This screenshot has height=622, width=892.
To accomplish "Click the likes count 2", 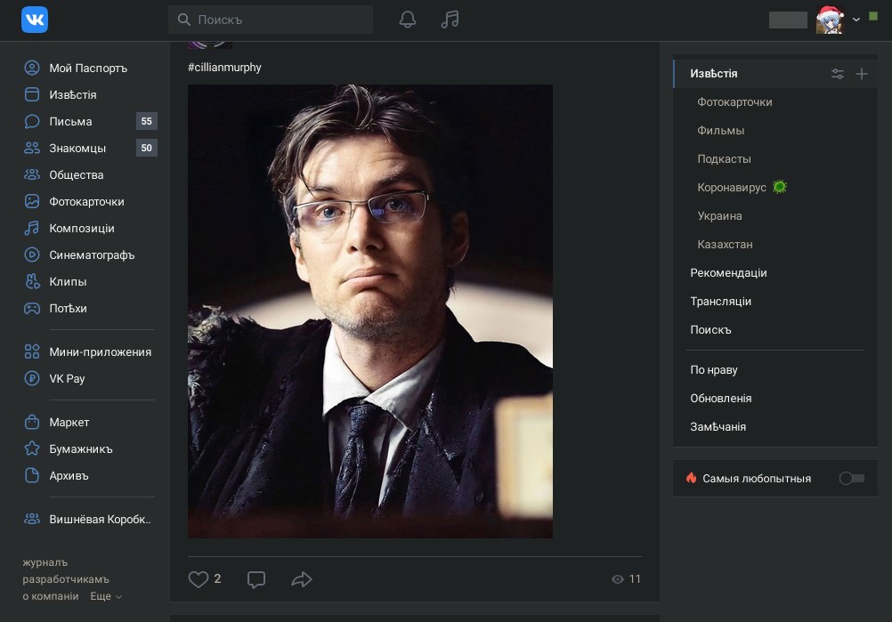I will click(217, 578).
